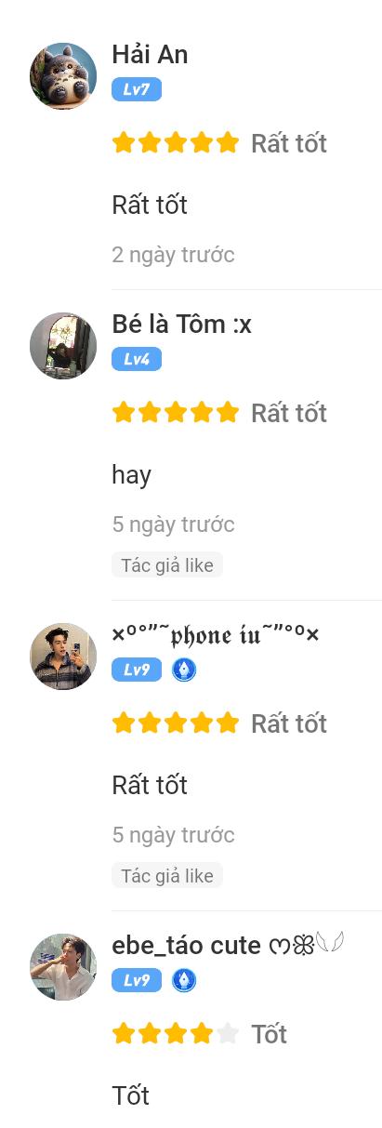382x1128 pixels.
Task: Open username Bé là Tôm :x
Action: (x=182, y=324)
